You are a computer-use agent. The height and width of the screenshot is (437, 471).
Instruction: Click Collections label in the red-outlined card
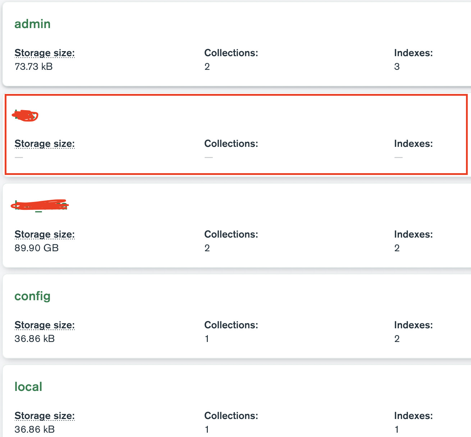[231, 144]
